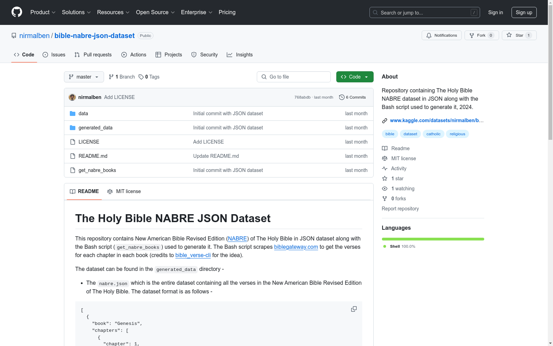Open the Issues tab
553x346 pixels.
click(x=54, y=55)
